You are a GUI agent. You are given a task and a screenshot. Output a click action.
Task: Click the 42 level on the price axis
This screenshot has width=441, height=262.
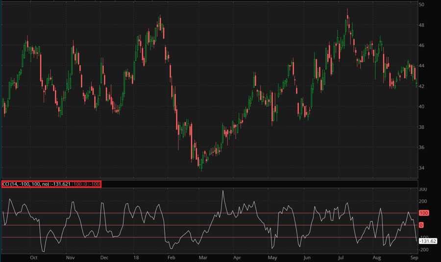[x=421, y=86]
